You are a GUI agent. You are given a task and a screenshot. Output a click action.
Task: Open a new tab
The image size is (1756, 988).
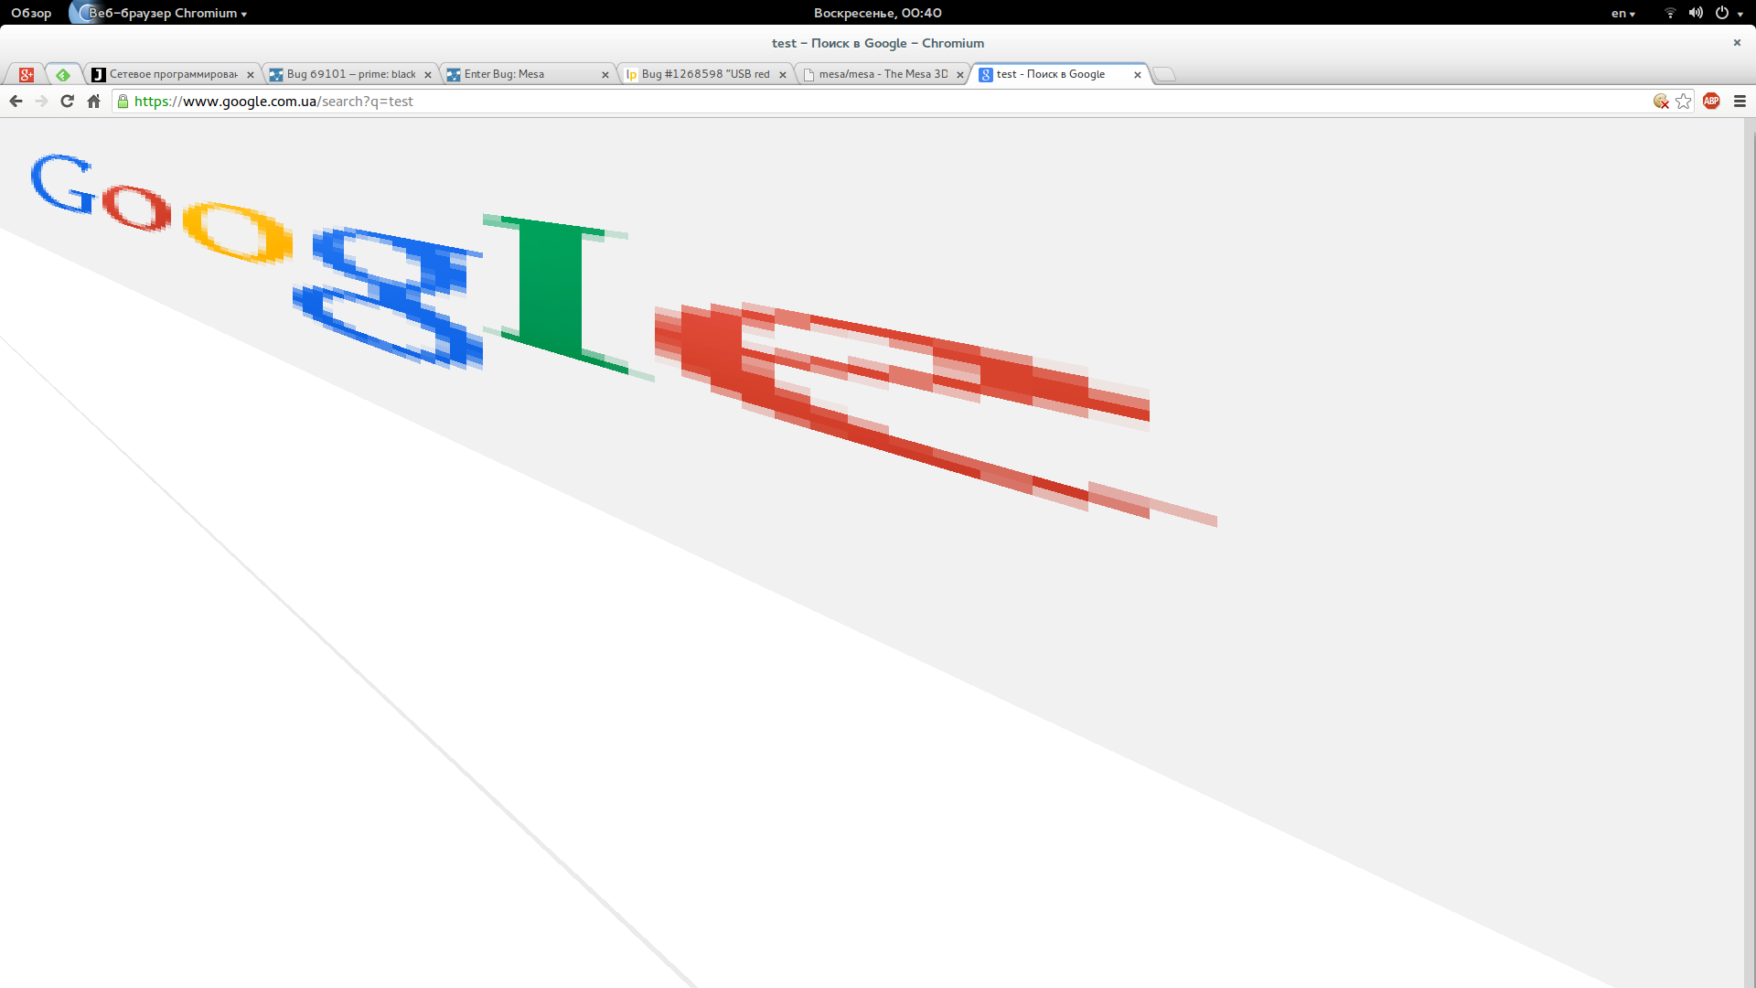pos(1164,74)
